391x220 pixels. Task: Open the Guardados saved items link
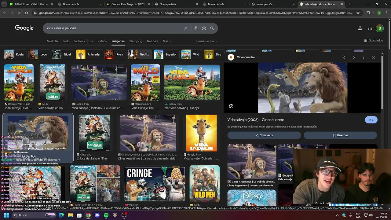[x=373, y=40]
